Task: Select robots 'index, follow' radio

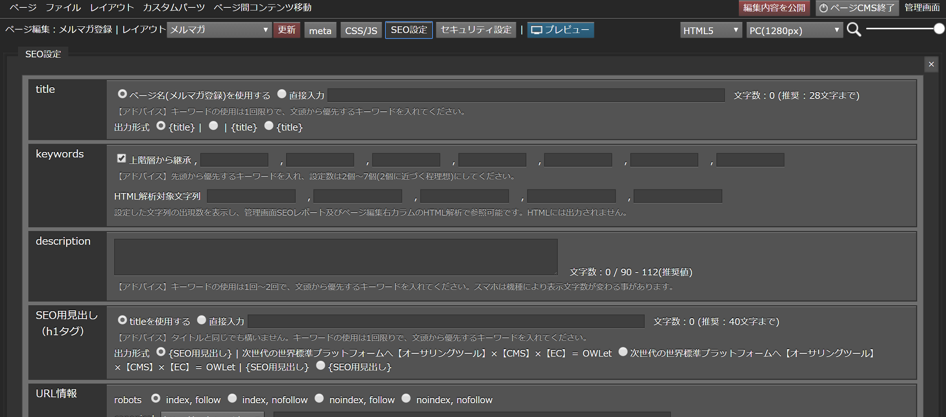Action: point(156,398)
